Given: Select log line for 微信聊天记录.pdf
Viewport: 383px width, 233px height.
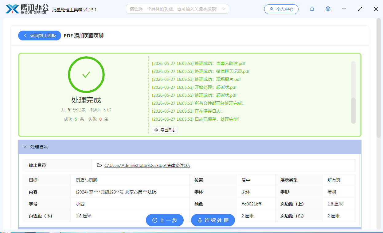Looking at the screenshot, I should [x=201, y=71].
